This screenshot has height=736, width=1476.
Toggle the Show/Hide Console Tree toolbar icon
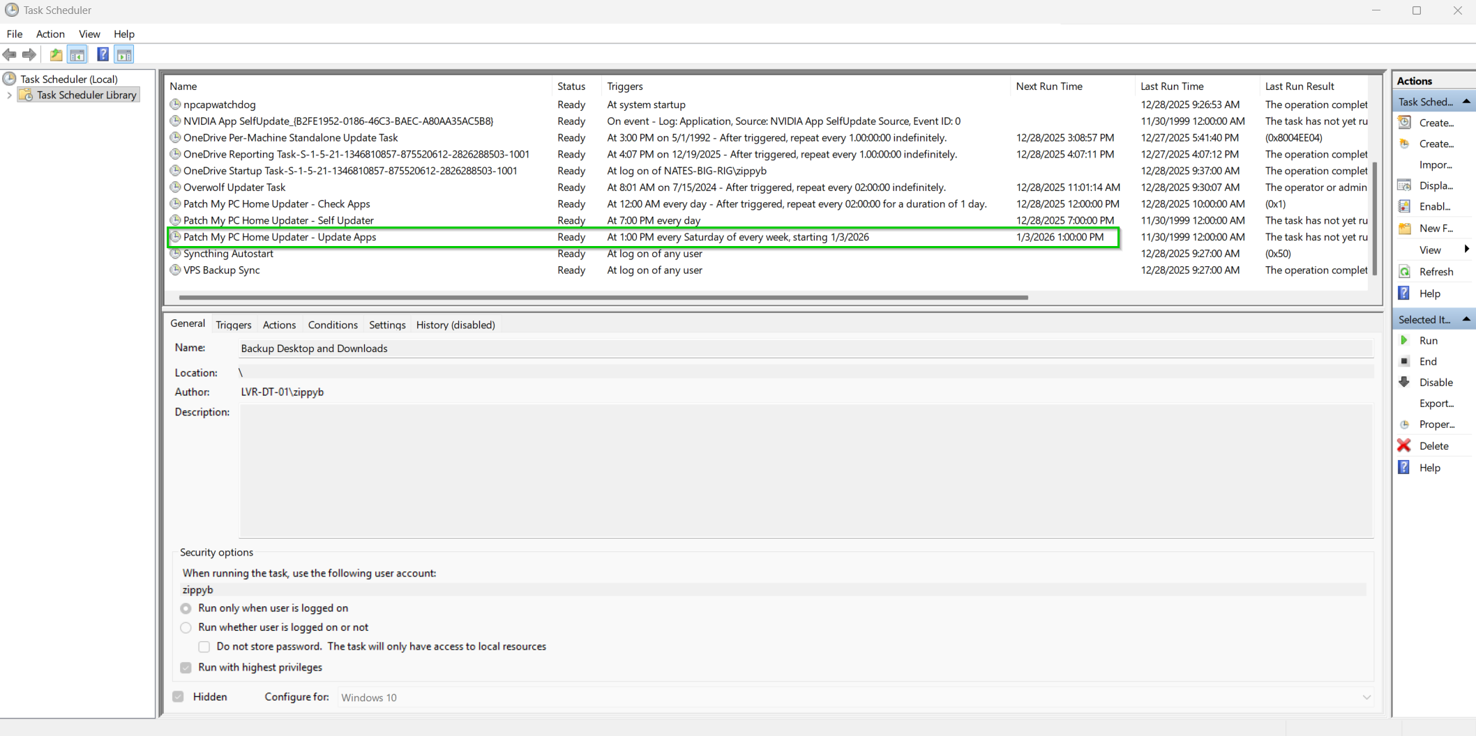(x=77, y=54)
